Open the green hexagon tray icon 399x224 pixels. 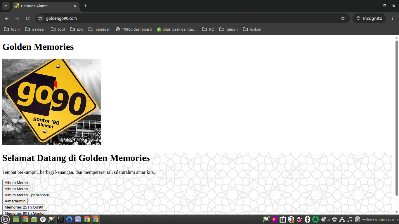(x=315, y=219)
